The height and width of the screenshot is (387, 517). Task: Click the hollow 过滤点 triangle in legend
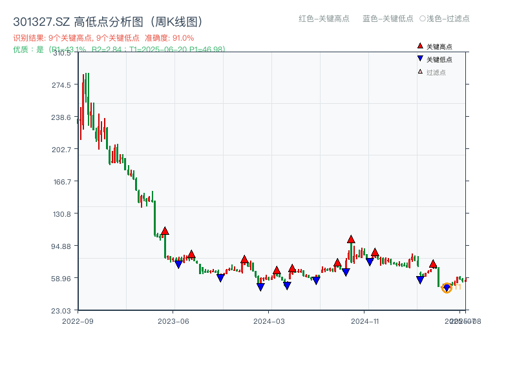click(x=420, y=72)
